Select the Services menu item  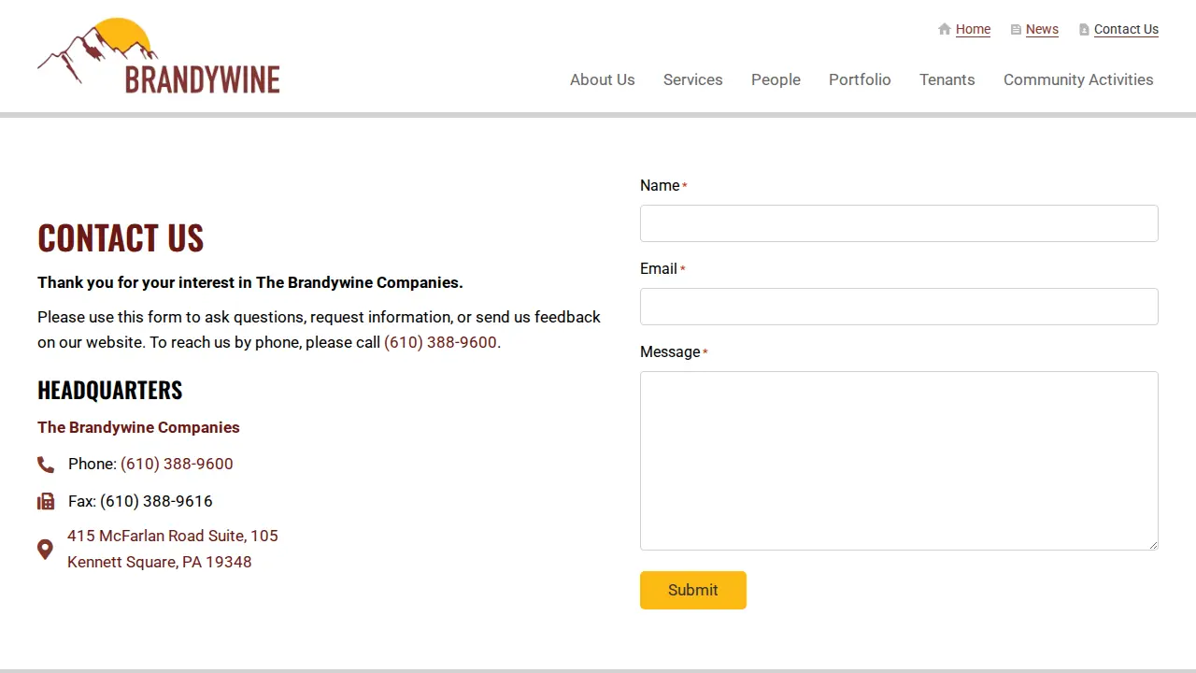pos(693,79)
